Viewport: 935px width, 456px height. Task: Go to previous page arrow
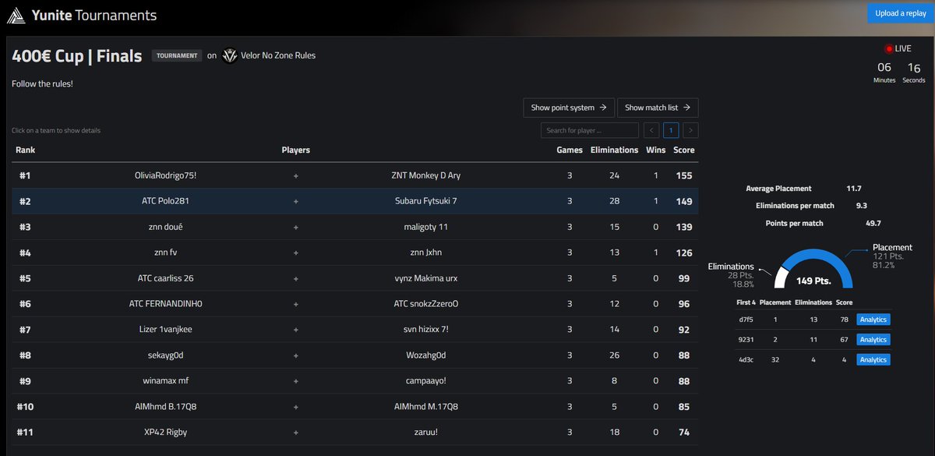tap(651, 130)
